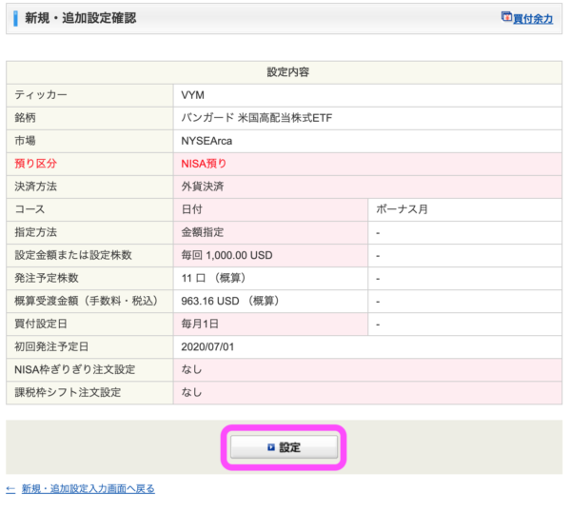Screen dimensions: 571x512
Task: Click the 毎月1日 purchase date cell
Action: click(270, 325)
